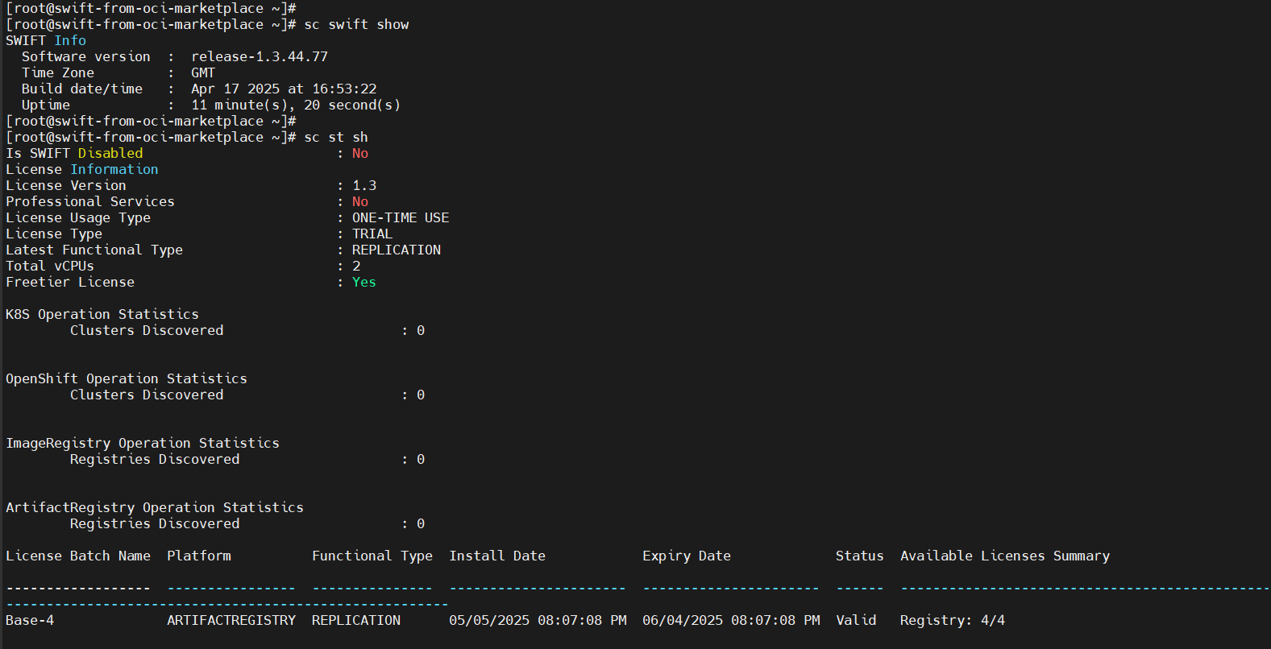
Task: Click the 'sc swift show' command text
Action: point(356,24)
